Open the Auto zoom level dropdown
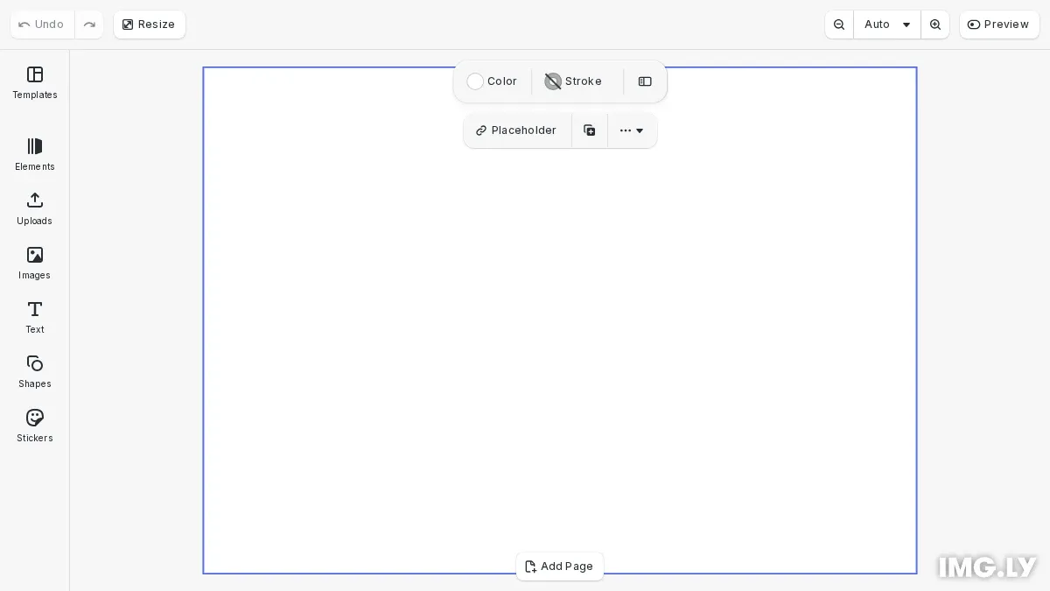 (887, 25)
